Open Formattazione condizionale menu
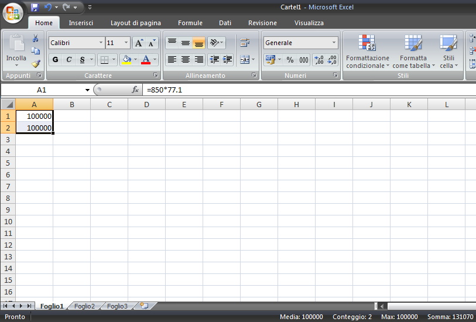Screen dimensions: 476x322 click(367, 52)
